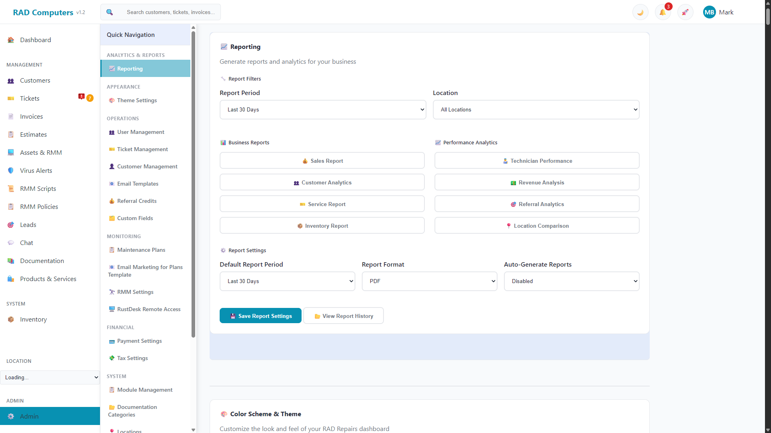Click the rocket announcements icon
This screenshot has width=771, height=433.
tap(685, 12)
